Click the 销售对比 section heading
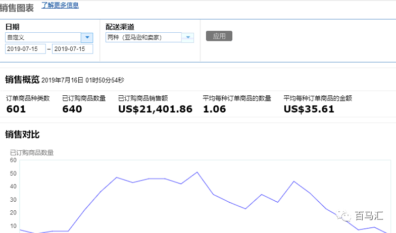 [x=22, y=135]
